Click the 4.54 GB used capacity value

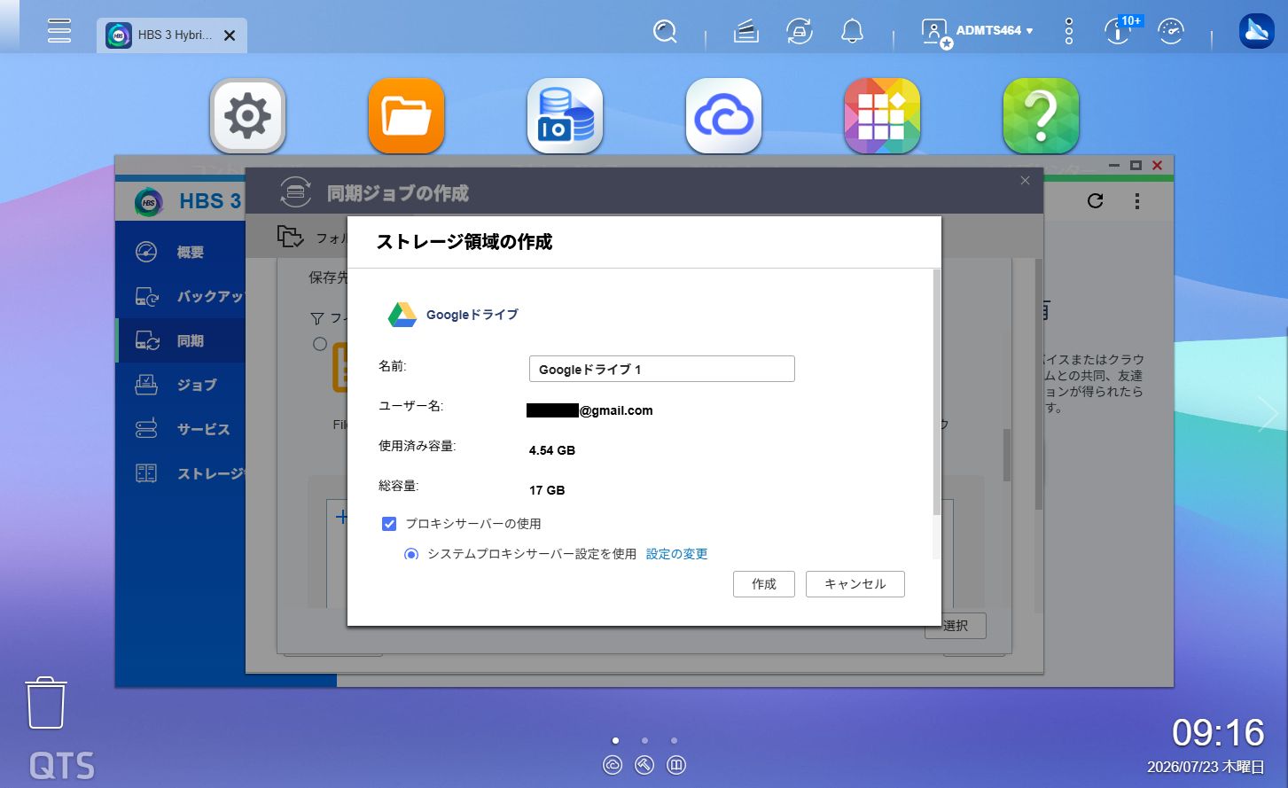click(552, 450)
